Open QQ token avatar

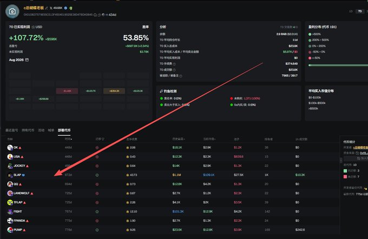[x=10, y=184]
